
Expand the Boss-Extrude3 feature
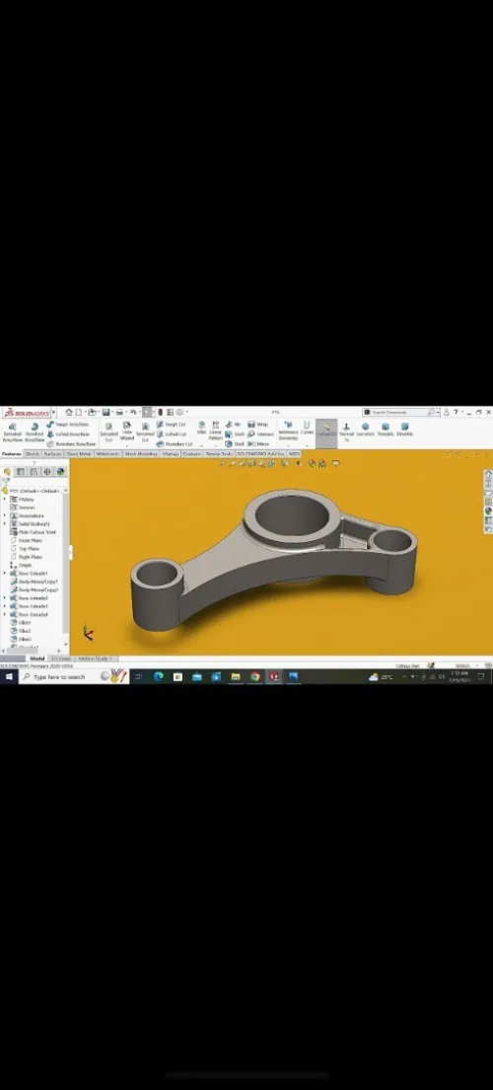tap(5, 606)
